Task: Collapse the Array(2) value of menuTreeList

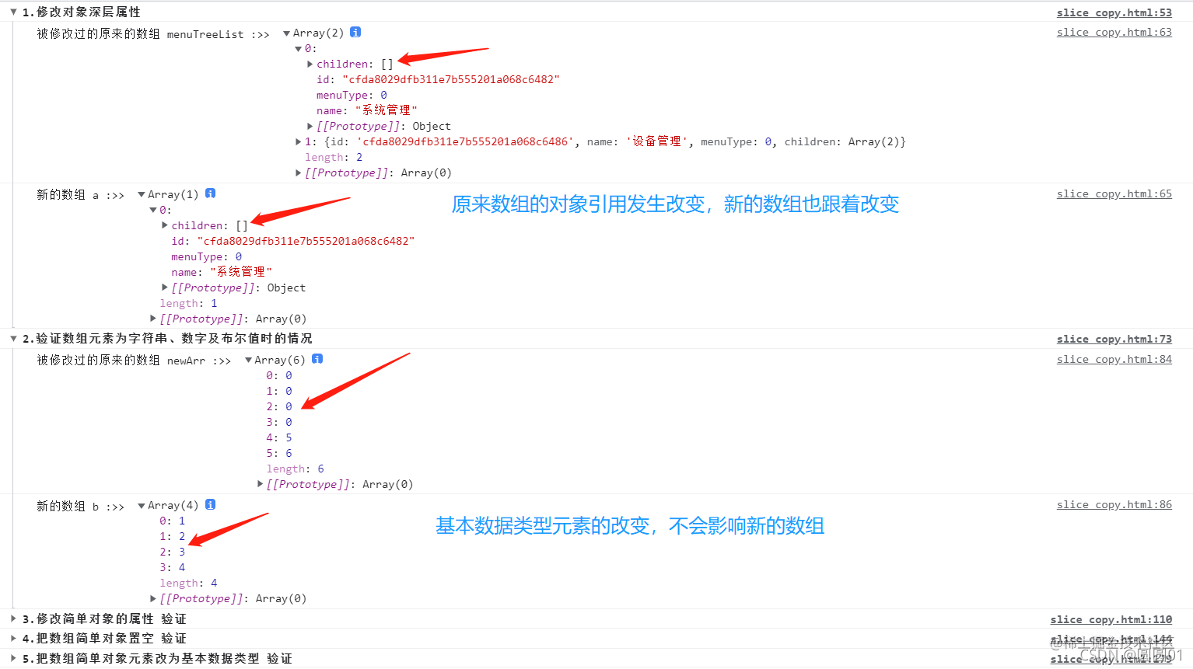Action: click(x=288, y=32)
